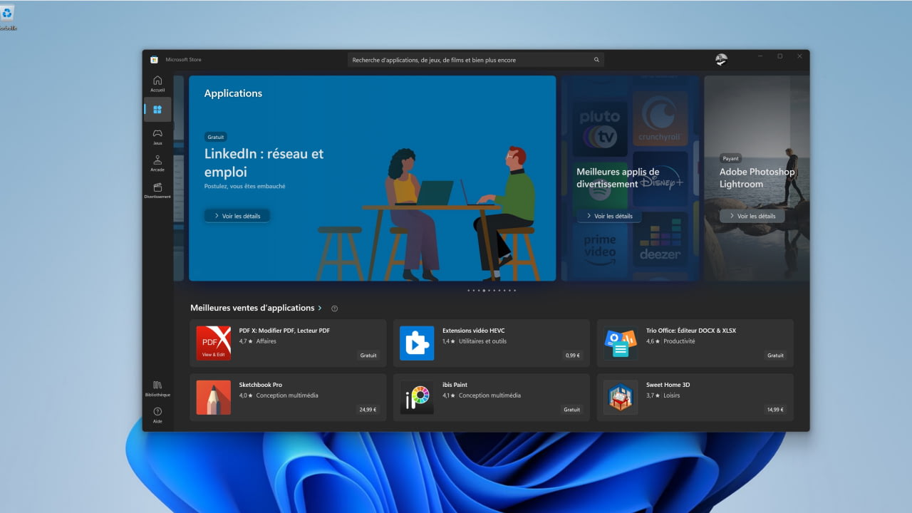The width and height of the screenshot is (912, 513).
Task: Open the user profile avatar
Action: click(721, 60)
